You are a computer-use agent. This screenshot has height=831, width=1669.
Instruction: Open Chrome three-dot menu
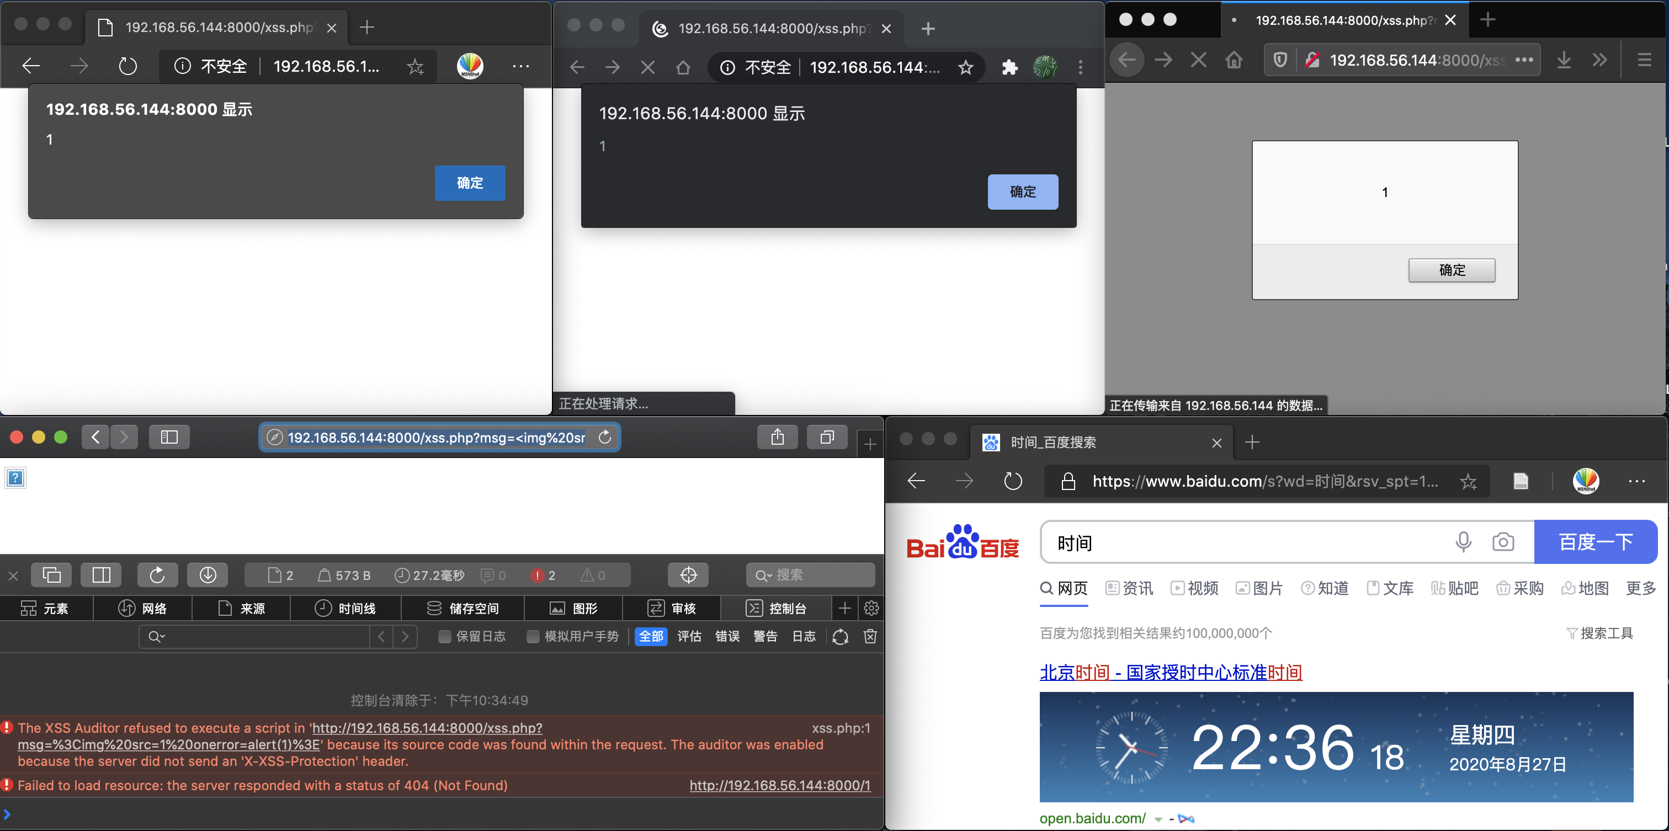(x=1080, y=67)
